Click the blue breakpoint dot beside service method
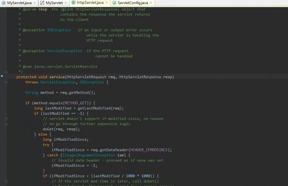 coord(2,76)
